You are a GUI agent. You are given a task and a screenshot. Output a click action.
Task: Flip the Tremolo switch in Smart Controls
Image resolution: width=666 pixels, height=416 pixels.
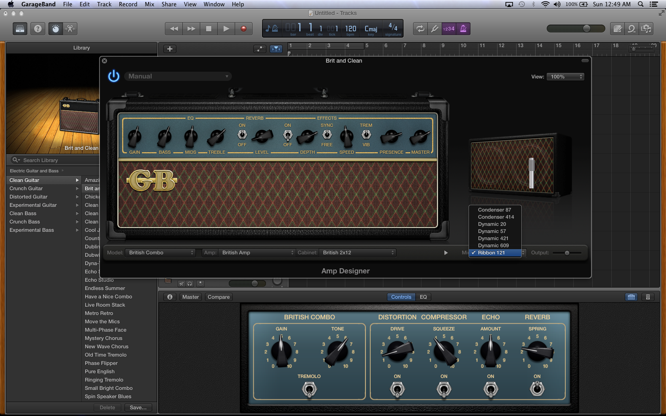309,389
